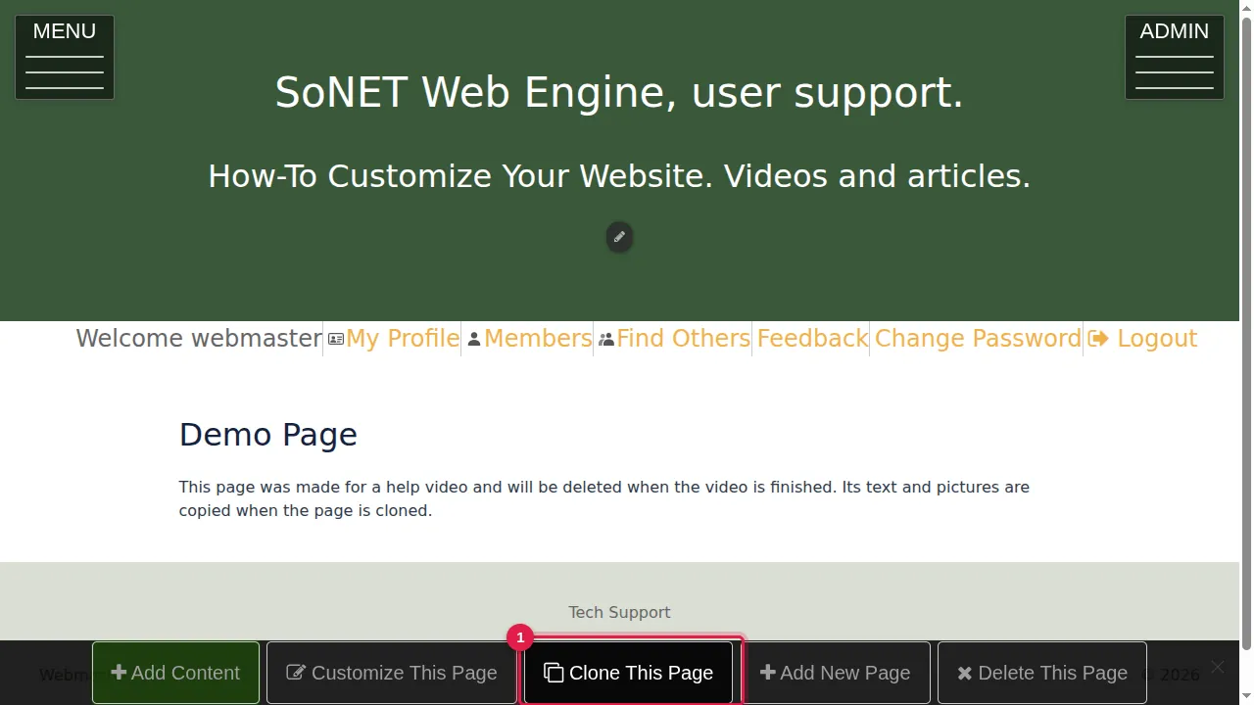Open the ADMIN hamburger menu

tap(1175, 58)
